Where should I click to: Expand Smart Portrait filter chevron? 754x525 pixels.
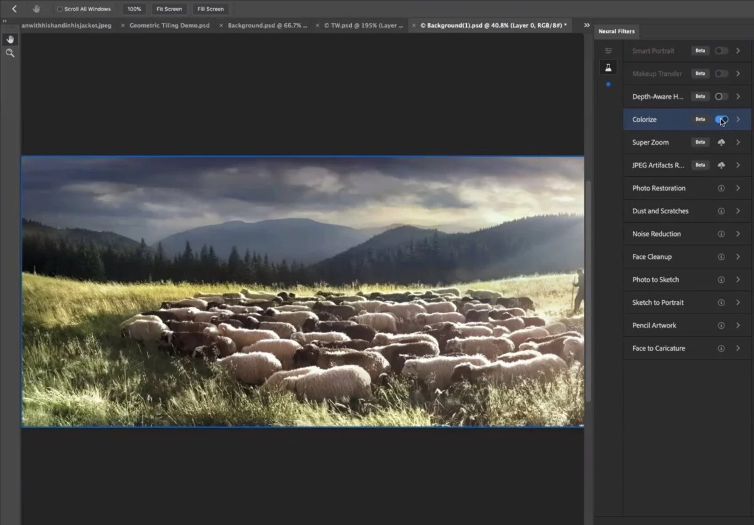click(738, 51)
